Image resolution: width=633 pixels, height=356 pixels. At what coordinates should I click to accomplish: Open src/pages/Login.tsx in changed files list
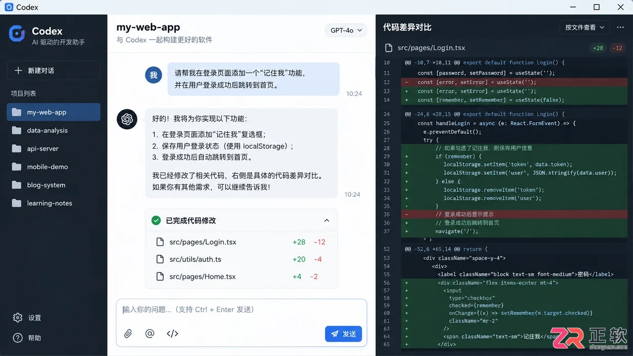pyautogui.click(x=241, y=242)
